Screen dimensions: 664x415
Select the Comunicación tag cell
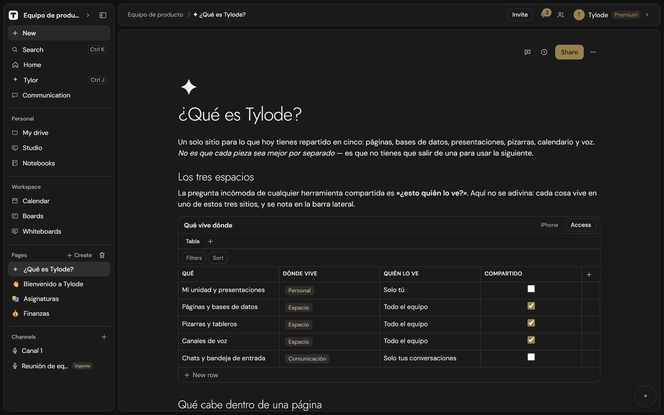click(x=307, y=359)
